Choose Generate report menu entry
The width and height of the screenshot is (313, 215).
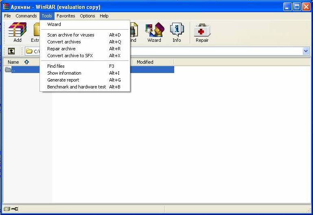85,80
